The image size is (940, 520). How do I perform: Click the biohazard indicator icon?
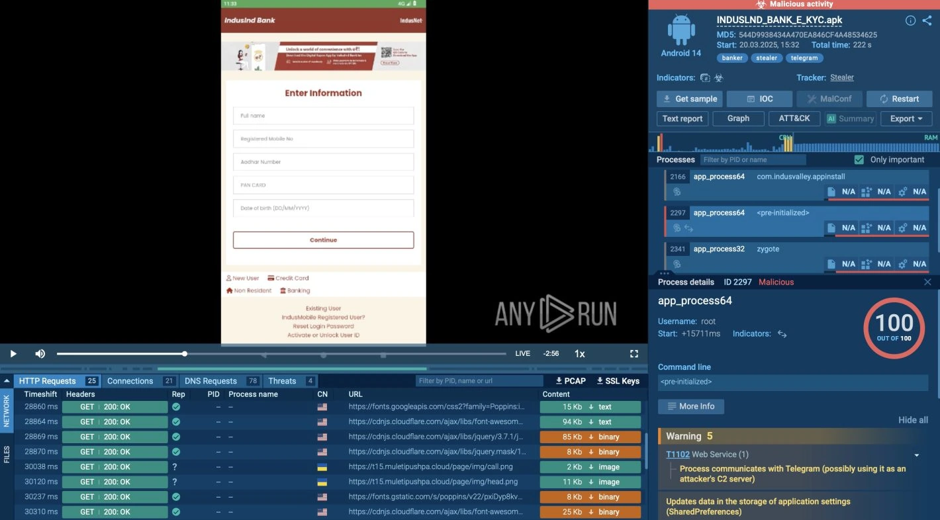pos(719,78)
